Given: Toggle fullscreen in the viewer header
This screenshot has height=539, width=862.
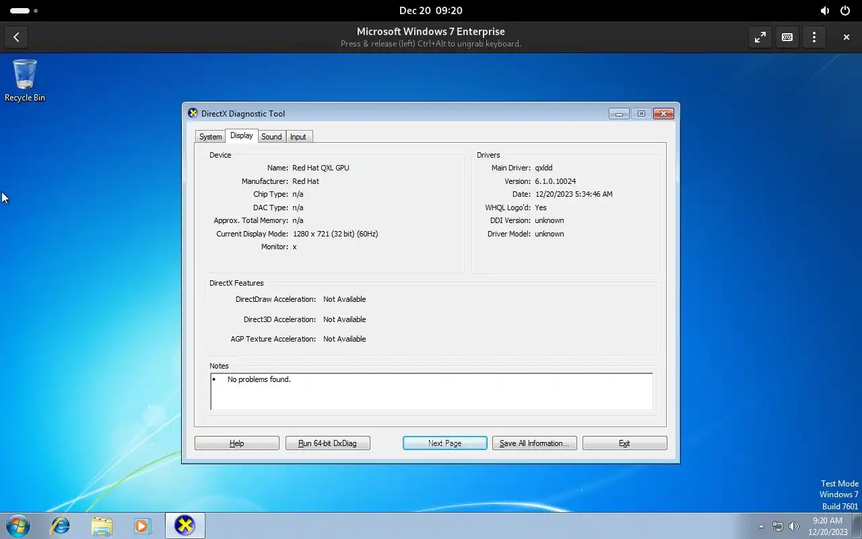Looking at the screenshot, I should pos(760,37).
